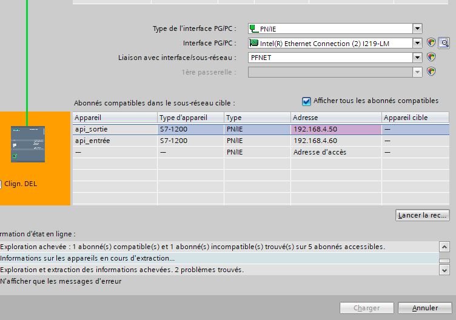This screenshot has width=456, height=320.
Task: Click the Adresse d'accès cell
Action: click(336, 152)
